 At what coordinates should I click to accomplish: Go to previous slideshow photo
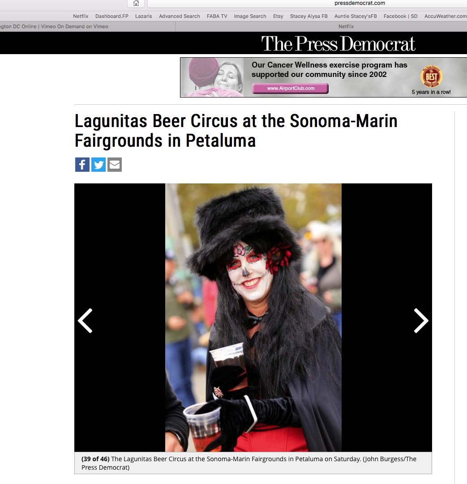[85, 320]
